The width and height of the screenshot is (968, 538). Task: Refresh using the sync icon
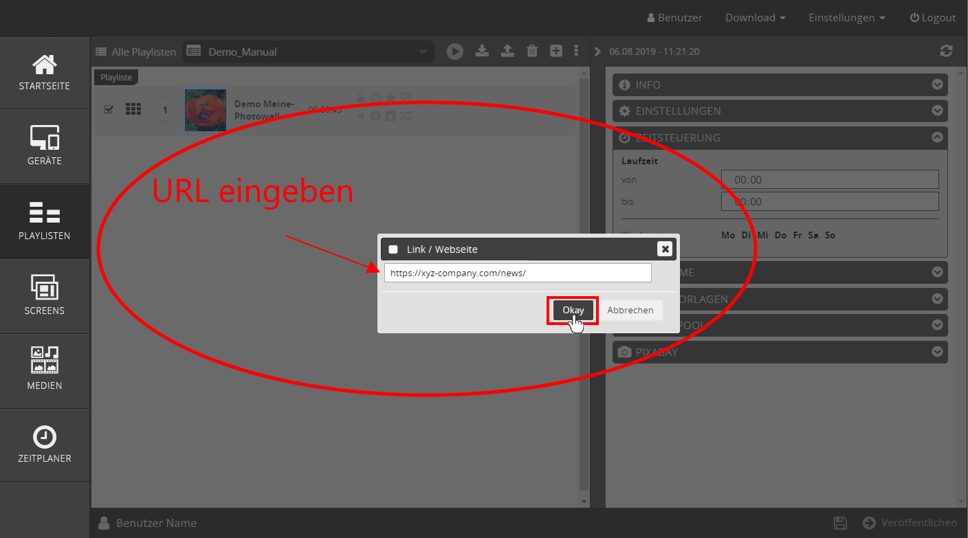[x=947, y=51]
